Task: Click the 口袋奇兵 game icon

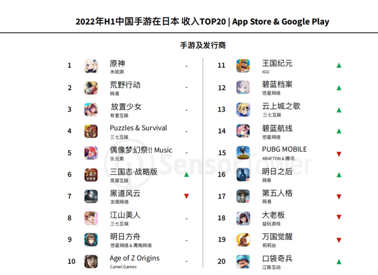Action: [x=243, y=261]
